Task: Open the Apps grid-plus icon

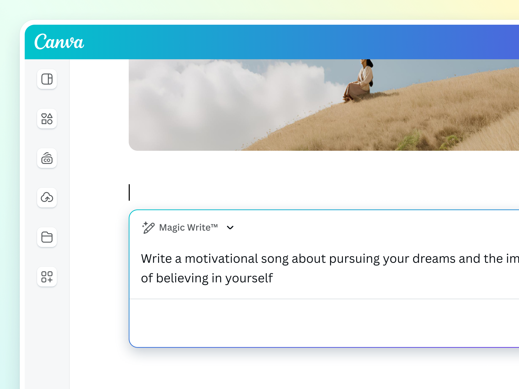Action: 47,277
